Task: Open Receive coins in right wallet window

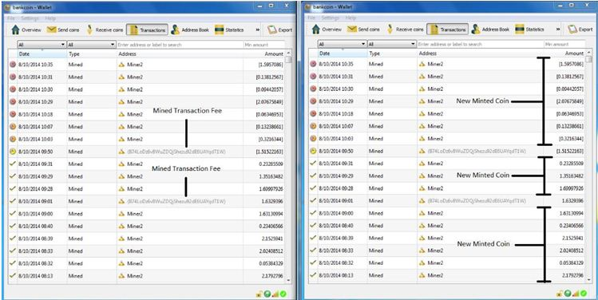Action: [405, 30]
